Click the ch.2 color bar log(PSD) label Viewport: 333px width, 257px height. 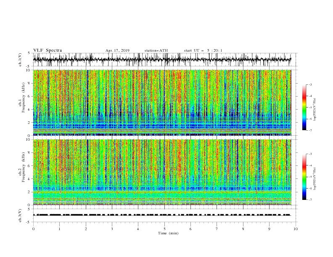[x=315, y=179]
